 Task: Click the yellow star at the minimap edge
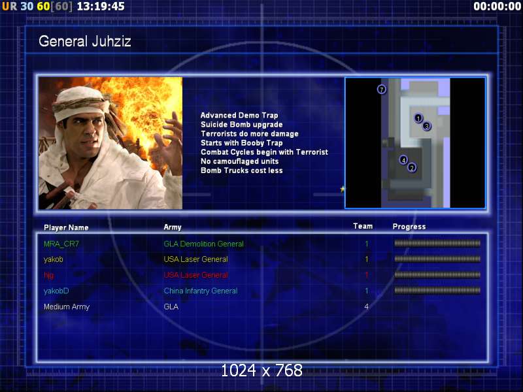(x=343, y=189)
